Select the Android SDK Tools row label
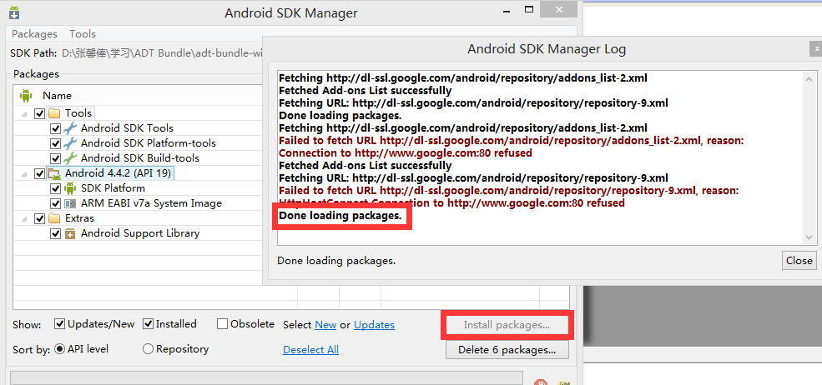 (x=128, y=128)
